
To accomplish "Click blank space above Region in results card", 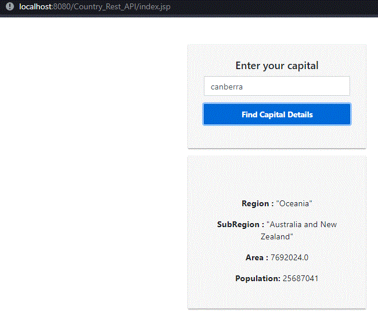I will [276, 177].
